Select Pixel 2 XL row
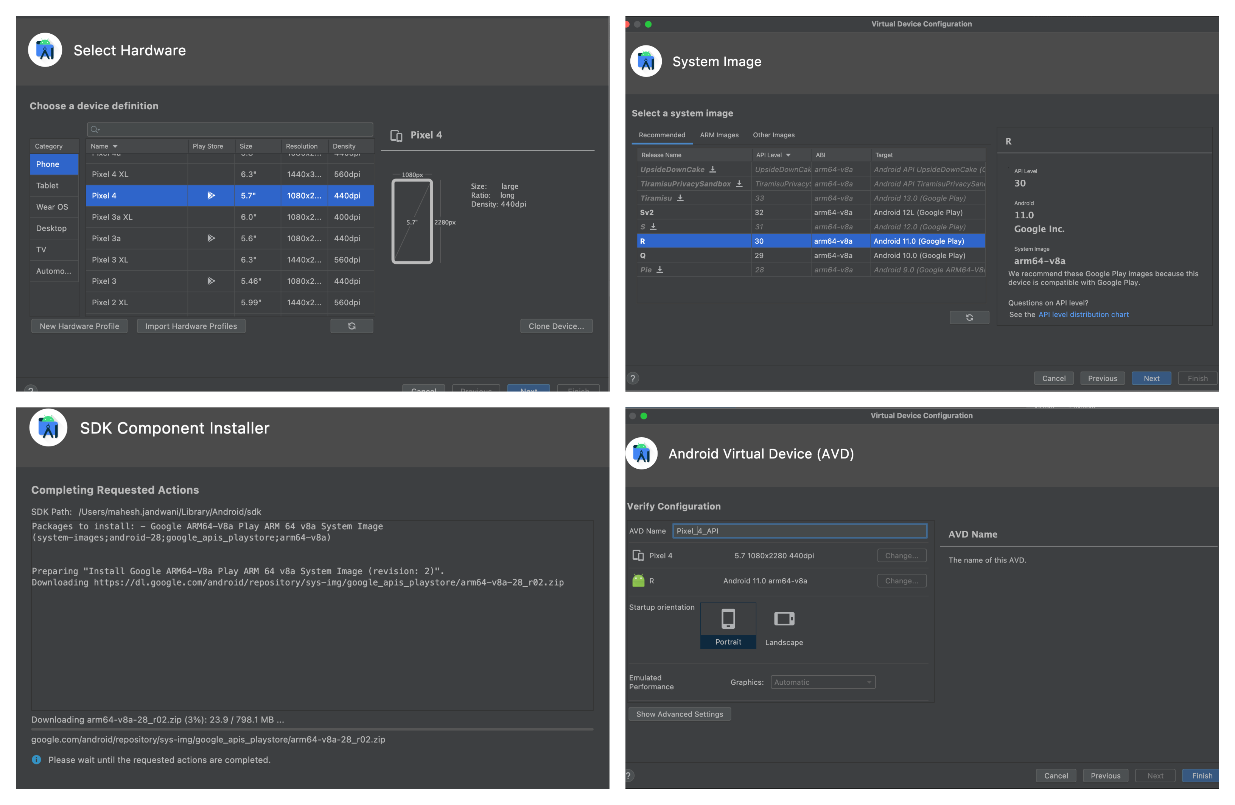This screenshot has width=1235, height=805. coord(230,302)
